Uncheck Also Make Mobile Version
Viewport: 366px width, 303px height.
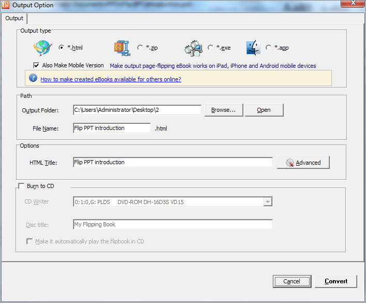coord(36,65)
